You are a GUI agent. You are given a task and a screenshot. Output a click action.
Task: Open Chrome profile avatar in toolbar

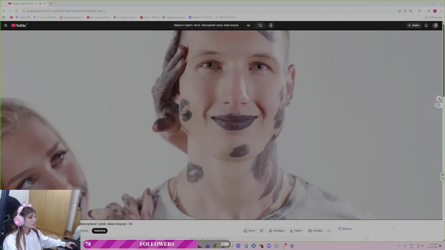435,11
